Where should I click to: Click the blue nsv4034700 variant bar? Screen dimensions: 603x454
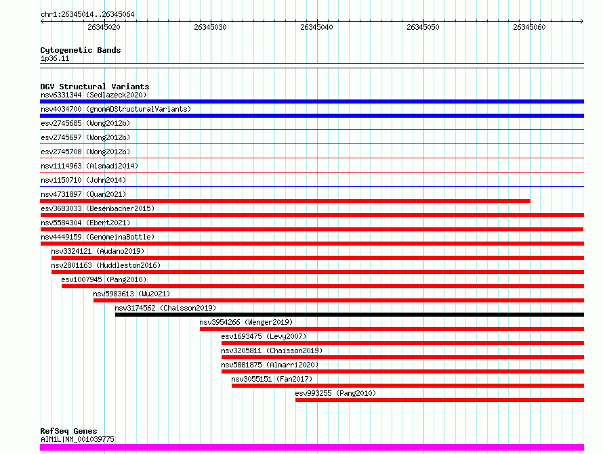coord(312,116)
